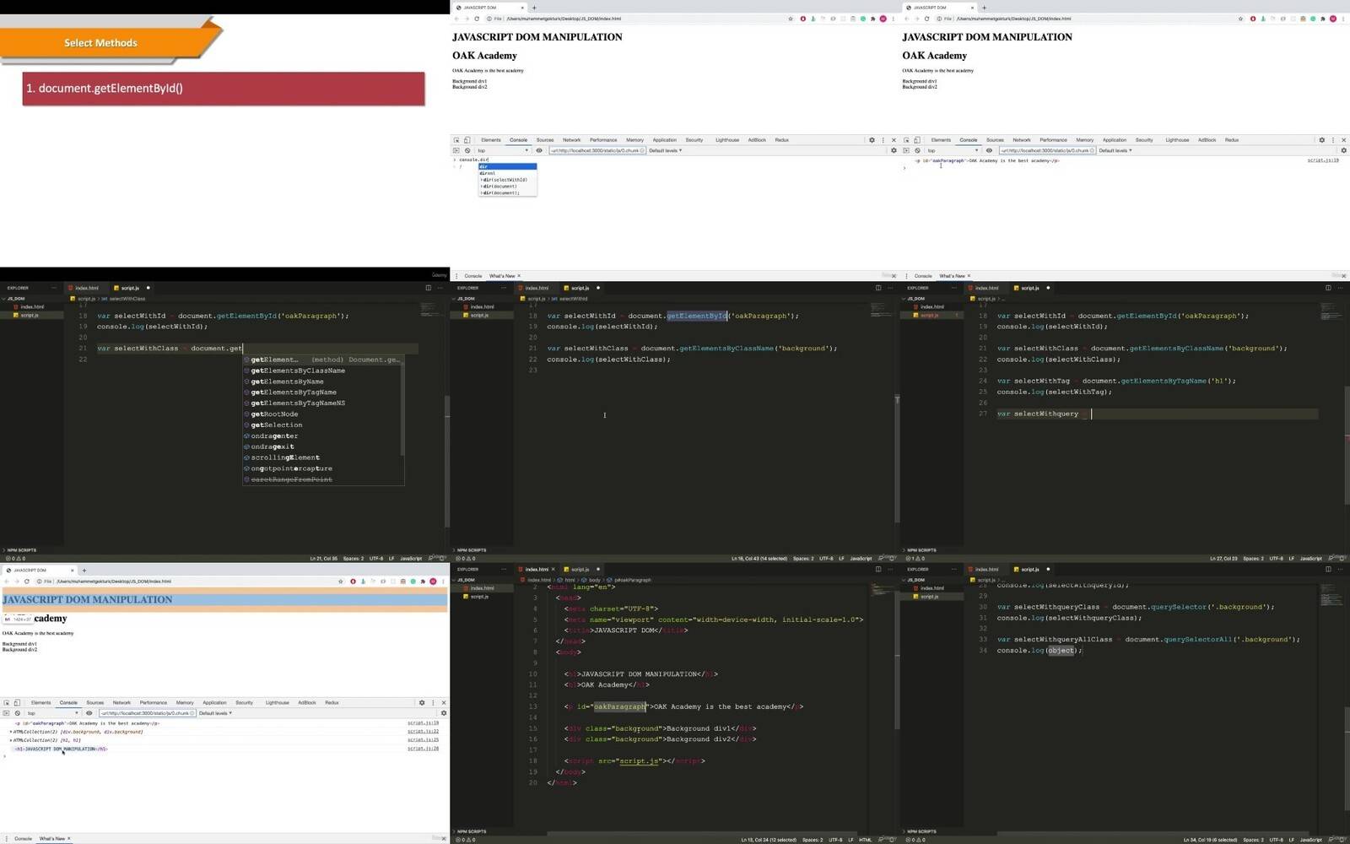Reload page in browser logging only oakParagraph
1350x844 pixels.
click(x=926, y=19)
